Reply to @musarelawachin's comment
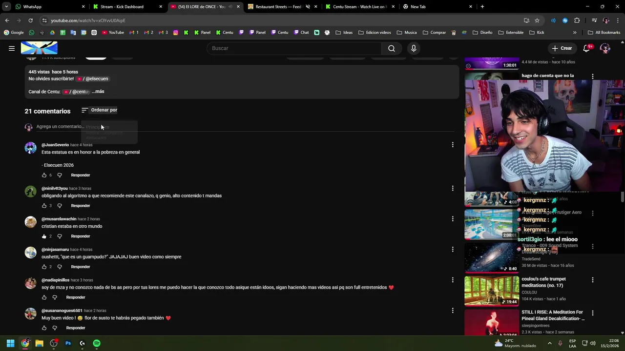The height and width of the screenshot is (351, 625). pos(81,236)
